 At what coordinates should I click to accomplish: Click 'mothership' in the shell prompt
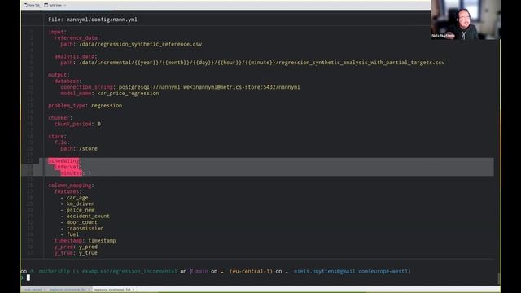(x=55, y=271)
